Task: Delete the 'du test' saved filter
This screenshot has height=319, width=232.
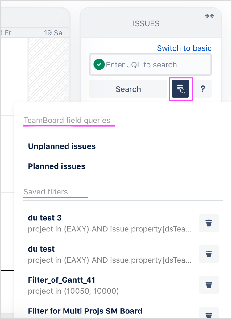Action: 209,254
